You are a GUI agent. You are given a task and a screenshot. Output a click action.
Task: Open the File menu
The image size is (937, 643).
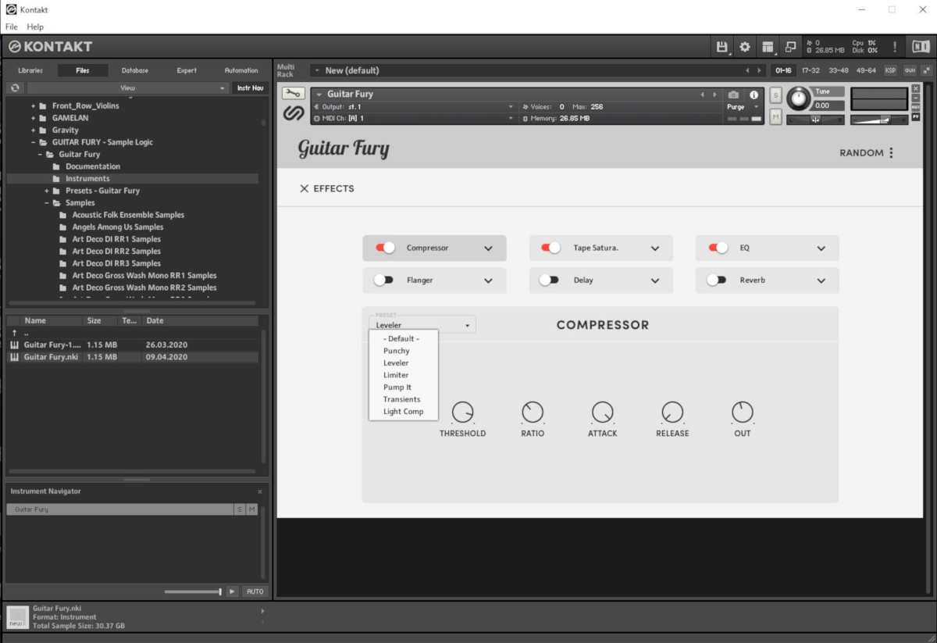coord(12,27)
